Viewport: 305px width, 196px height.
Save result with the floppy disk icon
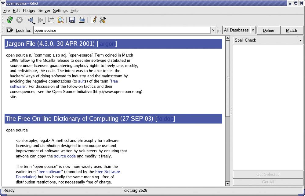coord(72,20)
